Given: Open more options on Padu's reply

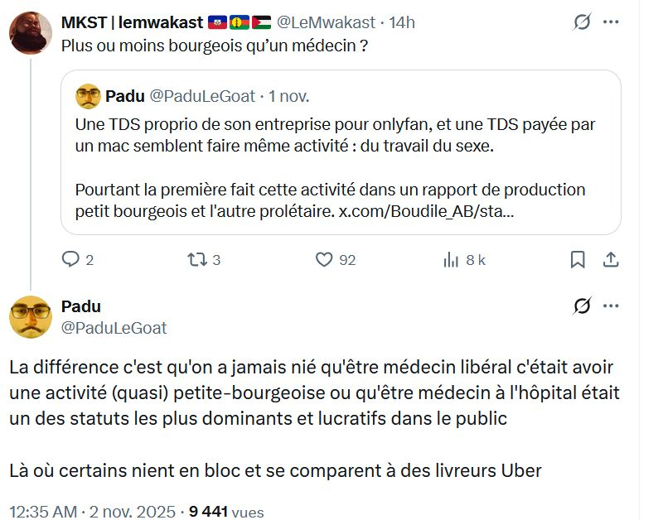Looking at the screenshot, I should (612, 306).
